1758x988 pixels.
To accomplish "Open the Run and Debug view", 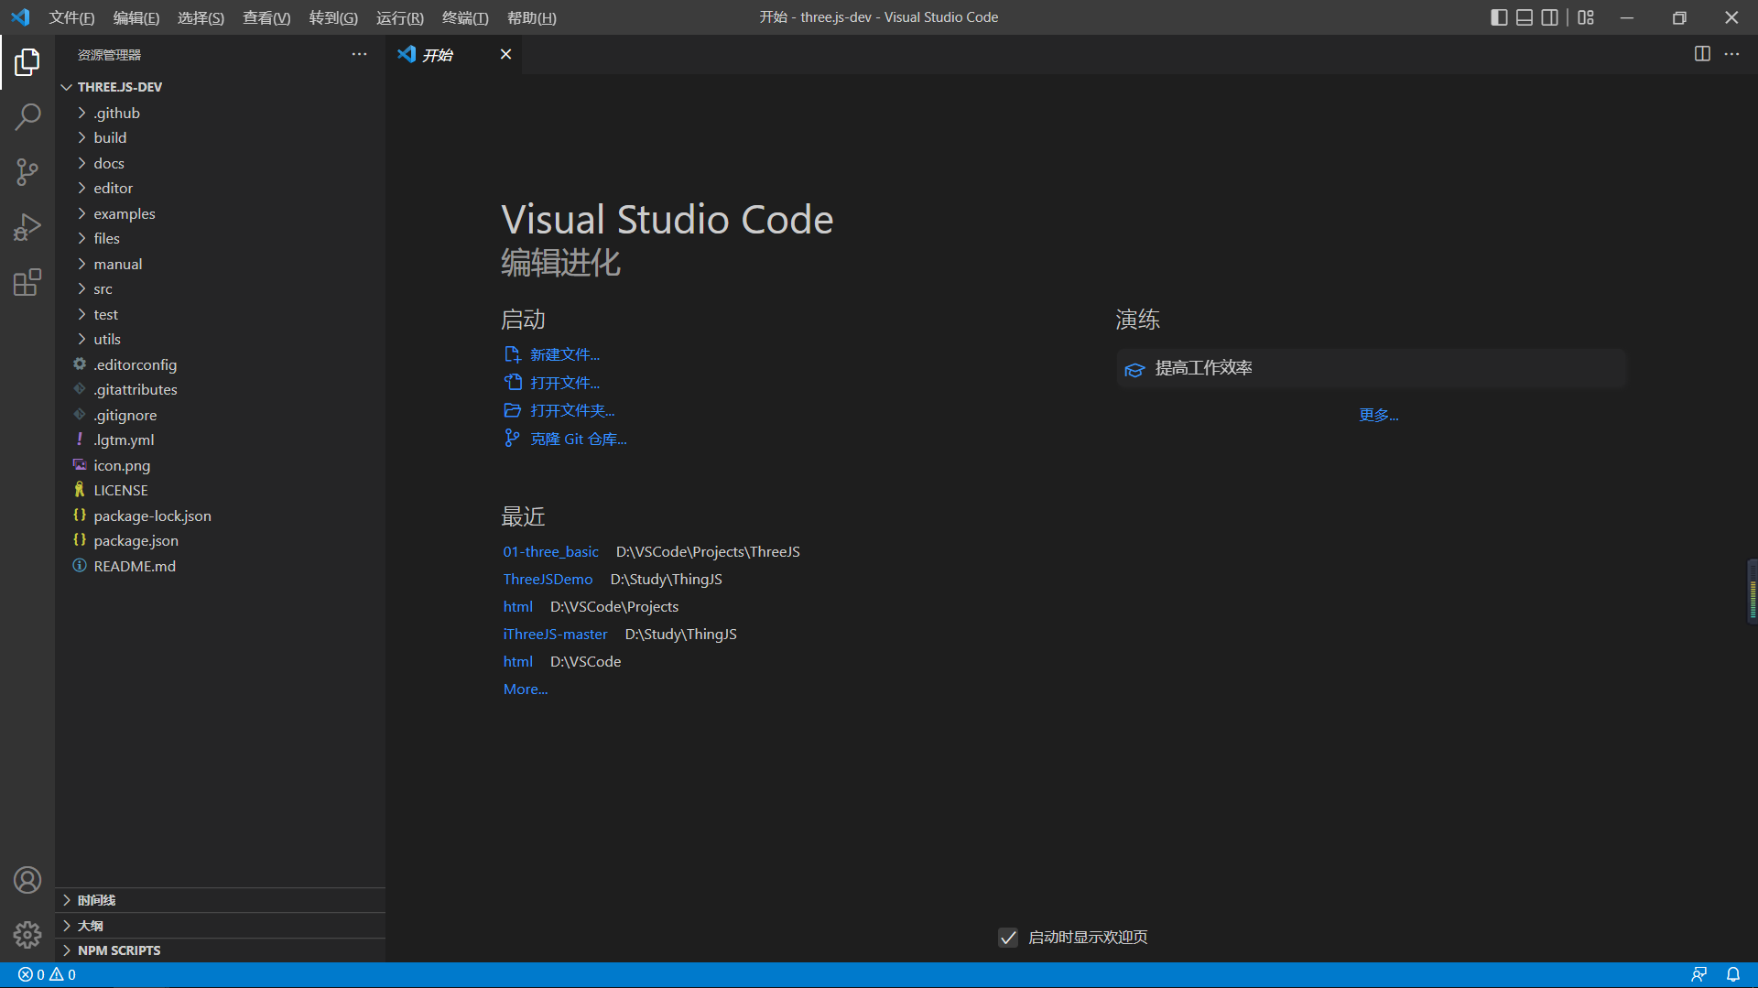I will click(x=27, y=227).
